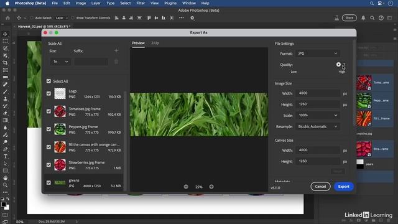Screen dimensions: 398x224
Task: Open the Layer menu
Action: click(x=96, y=3)
